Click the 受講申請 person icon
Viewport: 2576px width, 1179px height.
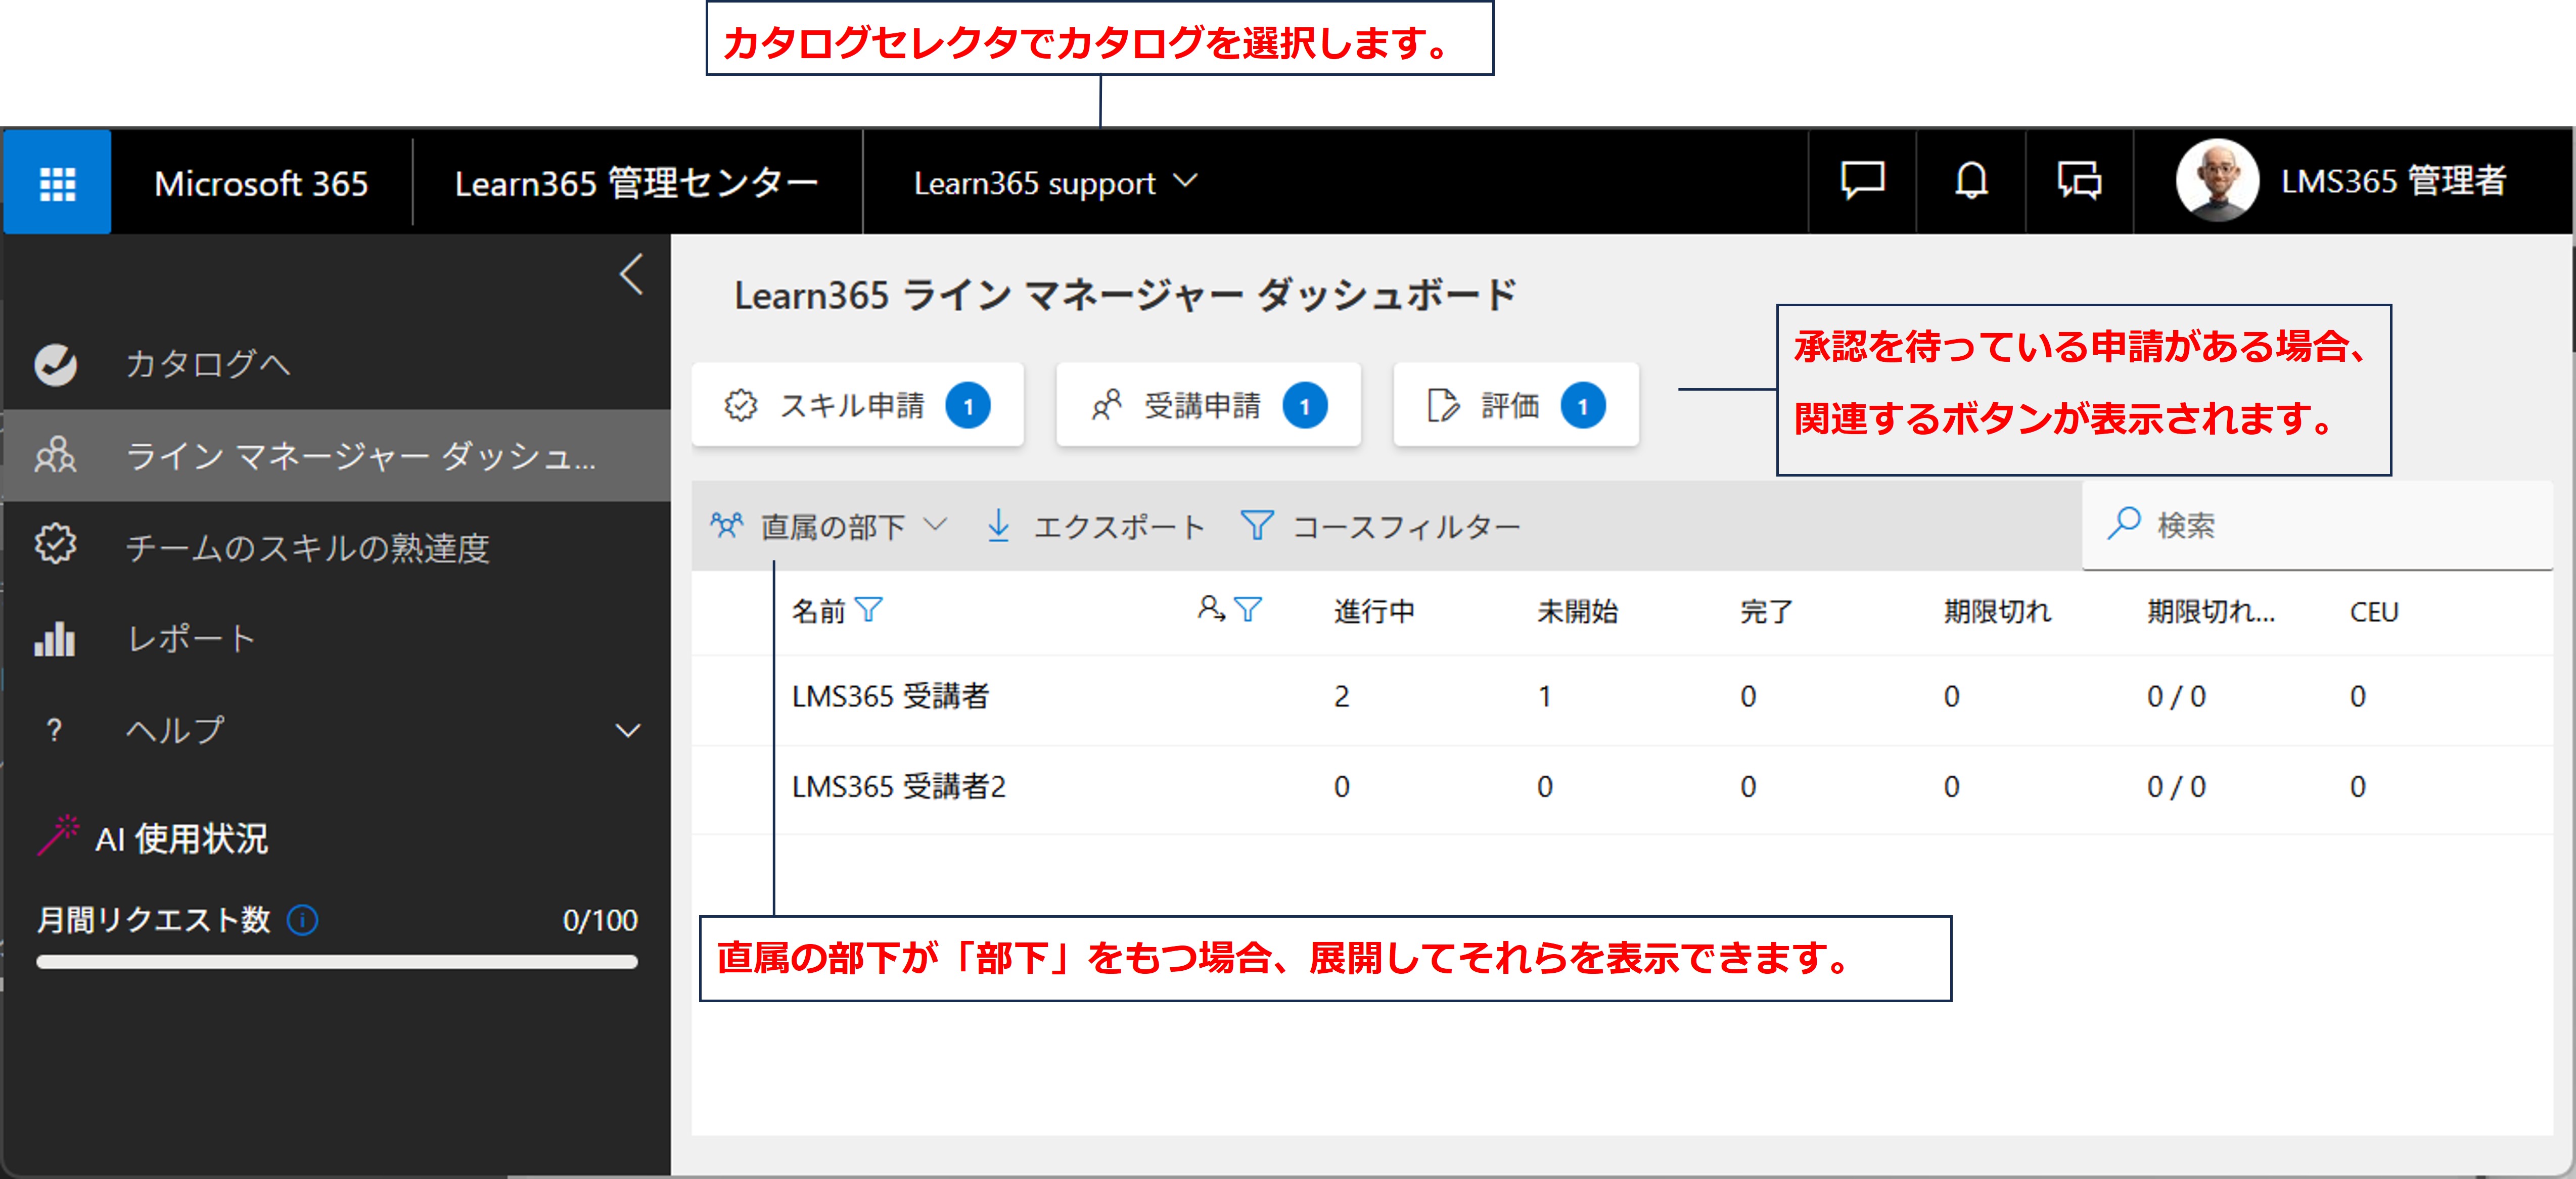click(1106, 405)
